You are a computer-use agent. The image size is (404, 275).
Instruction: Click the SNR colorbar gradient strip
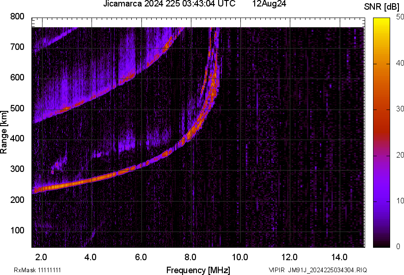[x=381, y=133]
